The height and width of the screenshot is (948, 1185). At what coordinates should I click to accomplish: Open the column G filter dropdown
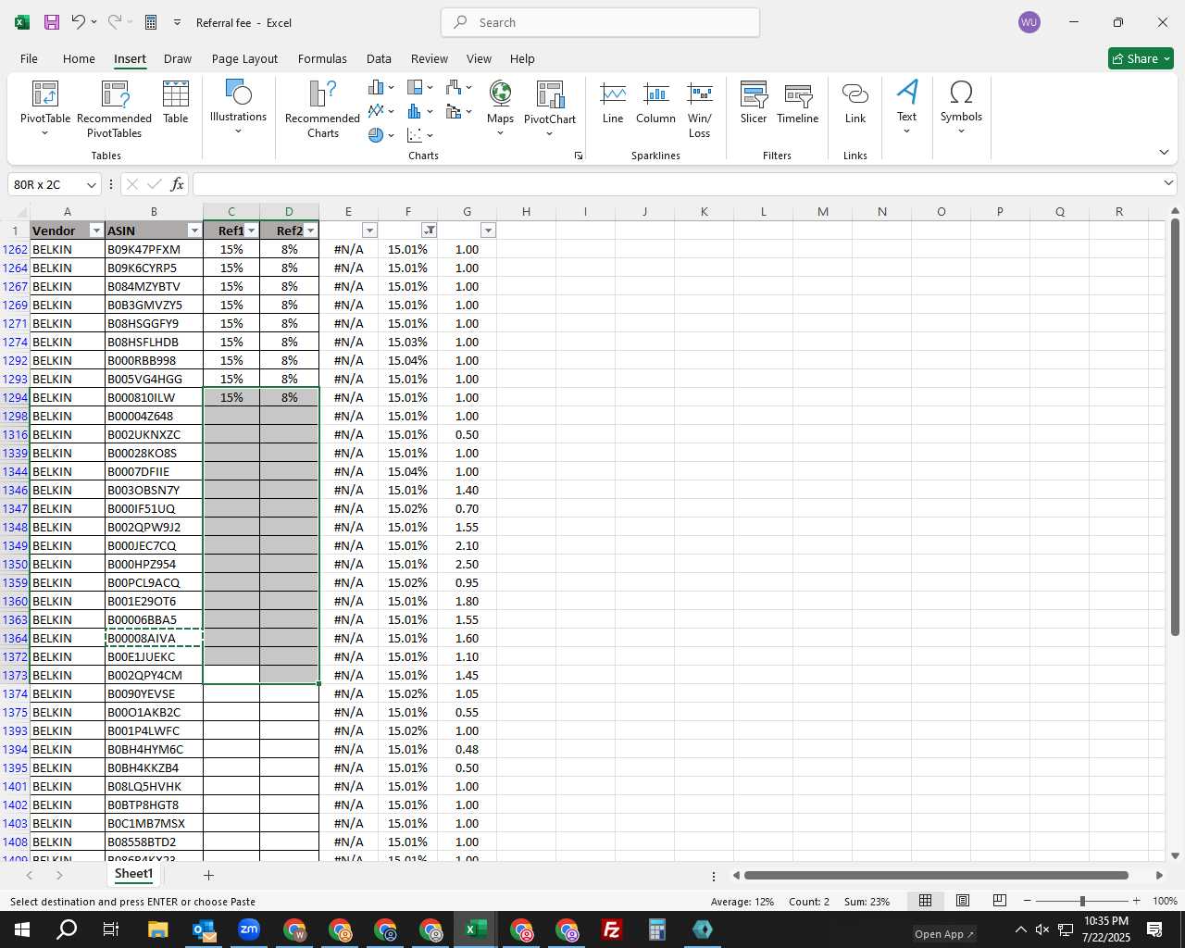click(x=489, y=231)
